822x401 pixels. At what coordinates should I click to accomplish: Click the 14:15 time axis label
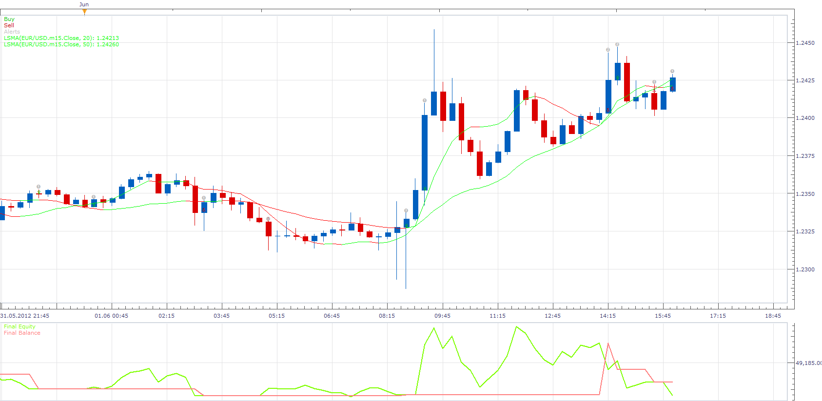point(607,316)
